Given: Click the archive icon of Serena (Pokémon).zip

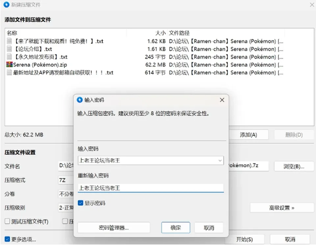Looking at the screenshot, I should [x=9, y=65].
